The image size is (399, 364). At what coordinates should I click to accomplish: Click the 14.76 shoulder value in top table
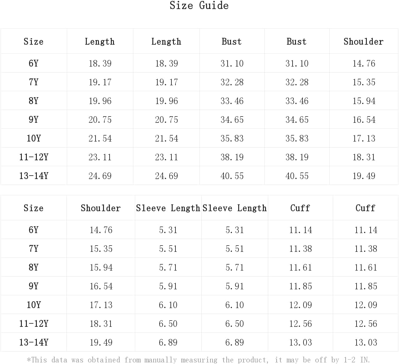(364, 63)
